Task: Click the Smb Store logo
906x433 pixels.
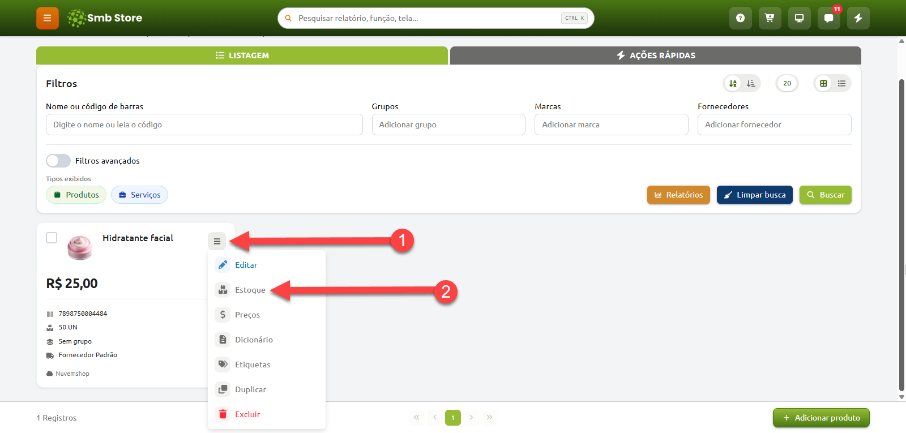Action: pyautogui.click(x=105, y=18)
